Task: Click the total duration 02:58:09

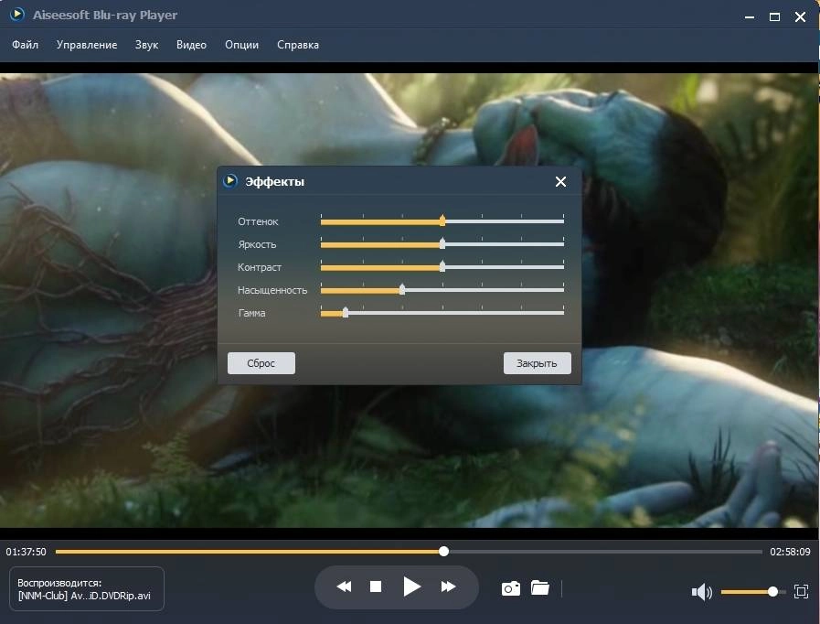Action: [x=790, y=552]
